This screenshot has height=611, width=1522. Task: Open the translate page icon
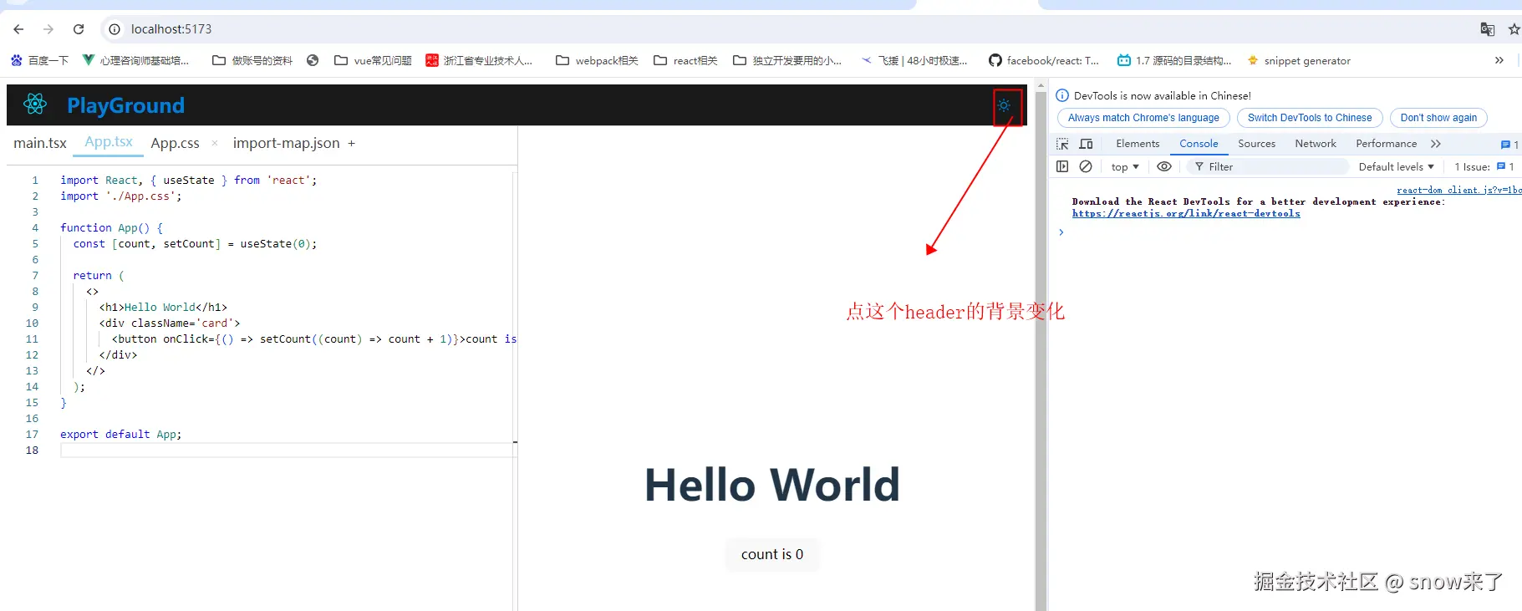tap(1487, 29)
